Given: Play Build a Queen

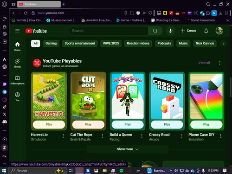Looking at the screenshot, I should point(128,124).
